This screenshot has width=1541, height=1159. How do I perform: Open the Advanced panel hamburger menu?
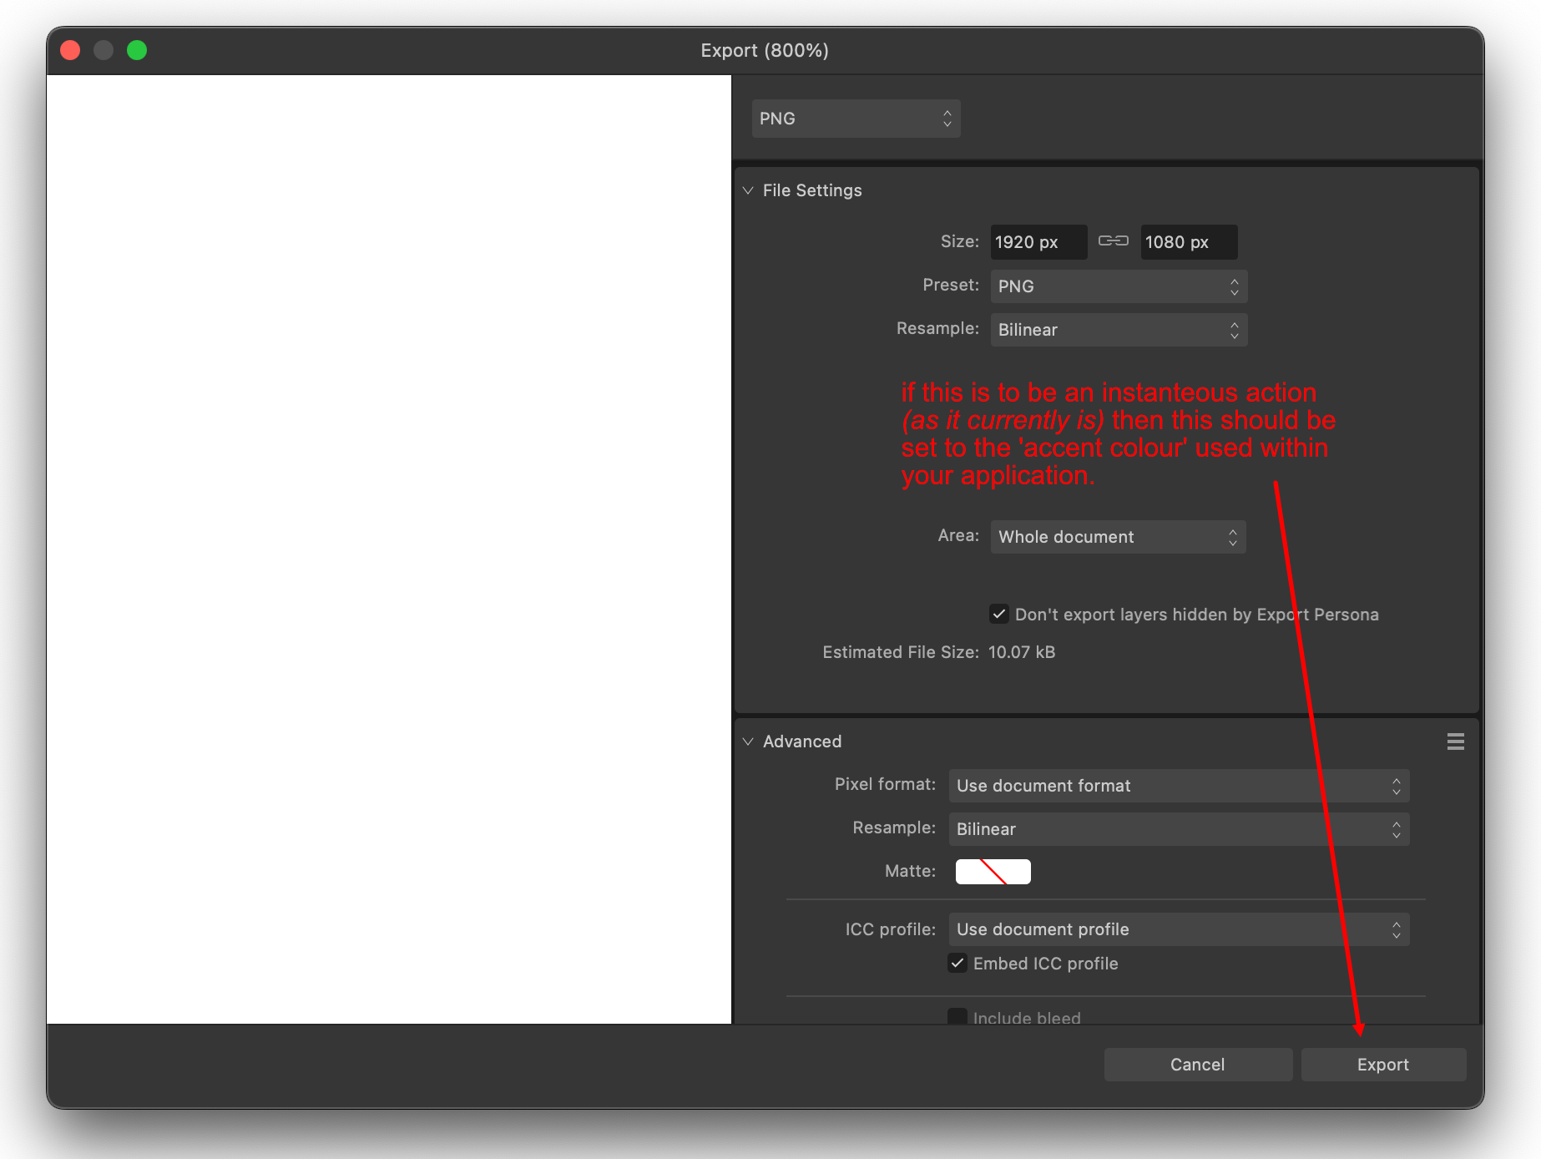click(x=1456, y=741)
